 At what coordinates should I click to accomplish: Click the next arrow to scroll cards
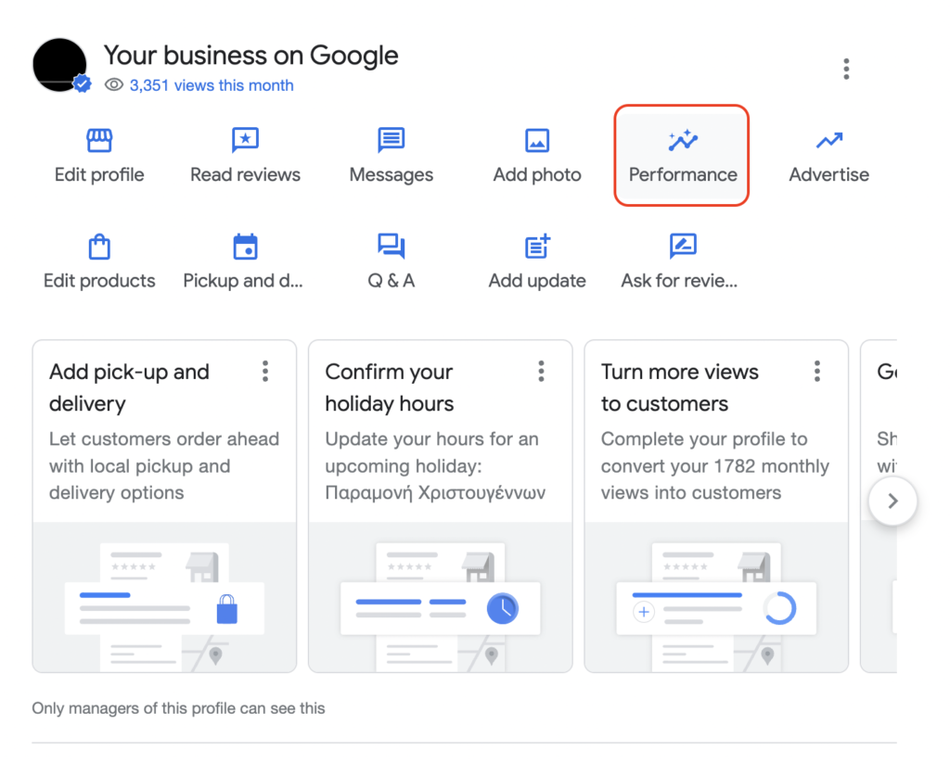[x=892, y=502]
